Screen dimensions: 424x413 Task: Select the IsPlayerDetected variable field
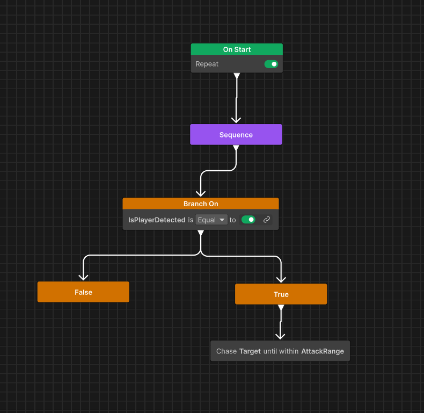(157, 220)
